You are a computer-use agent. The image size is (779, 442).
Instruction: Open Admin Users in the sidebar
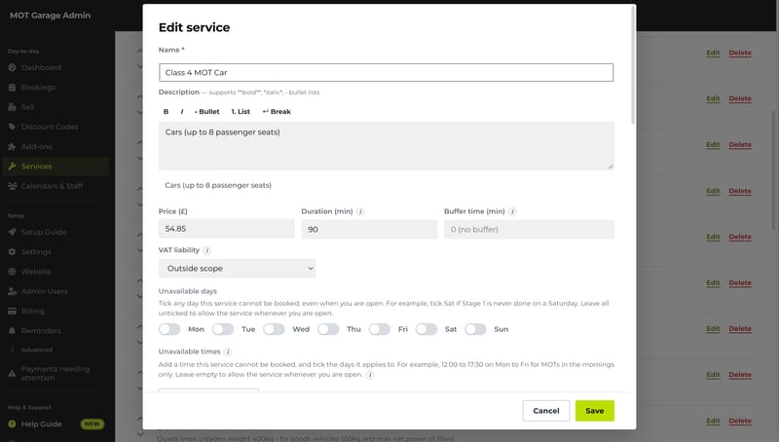[45, 291]
